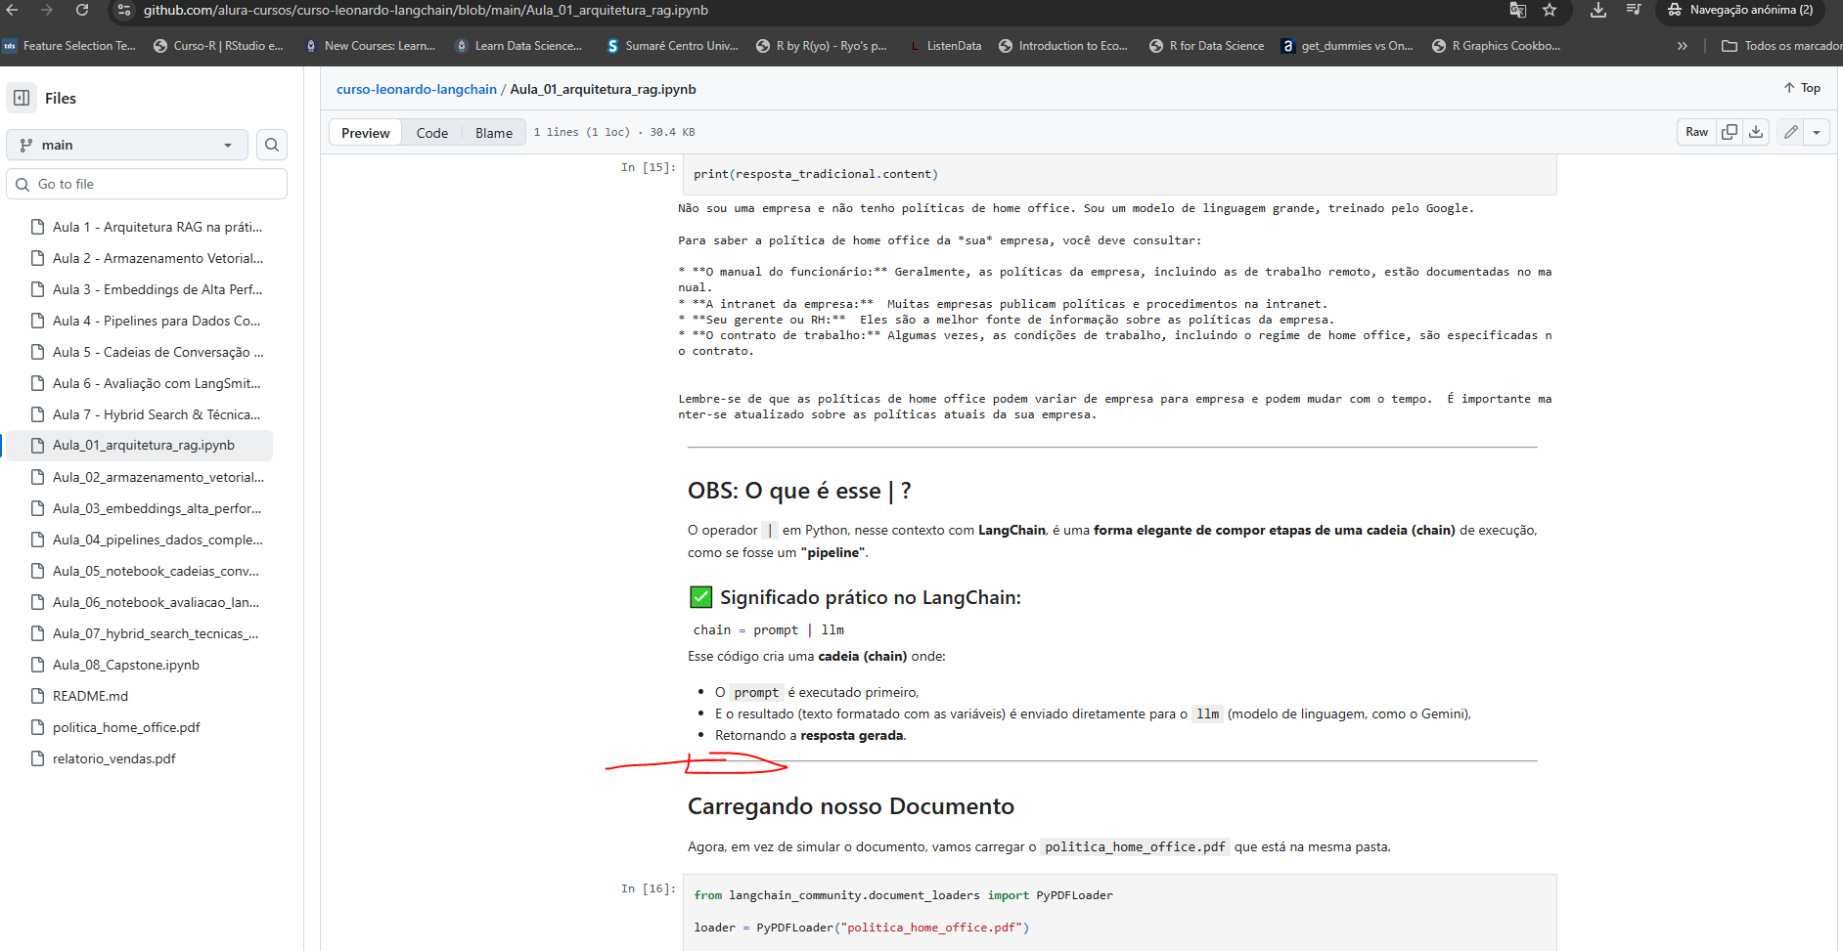Go to curso-leonardo-langchain repository breadcrumb

coord(417,89)
